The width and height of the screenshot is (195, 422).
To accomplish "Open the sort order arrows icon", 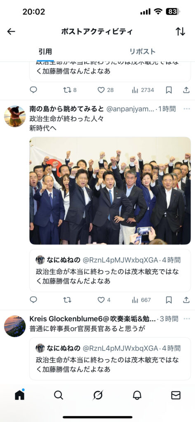I will click(181, 31).
